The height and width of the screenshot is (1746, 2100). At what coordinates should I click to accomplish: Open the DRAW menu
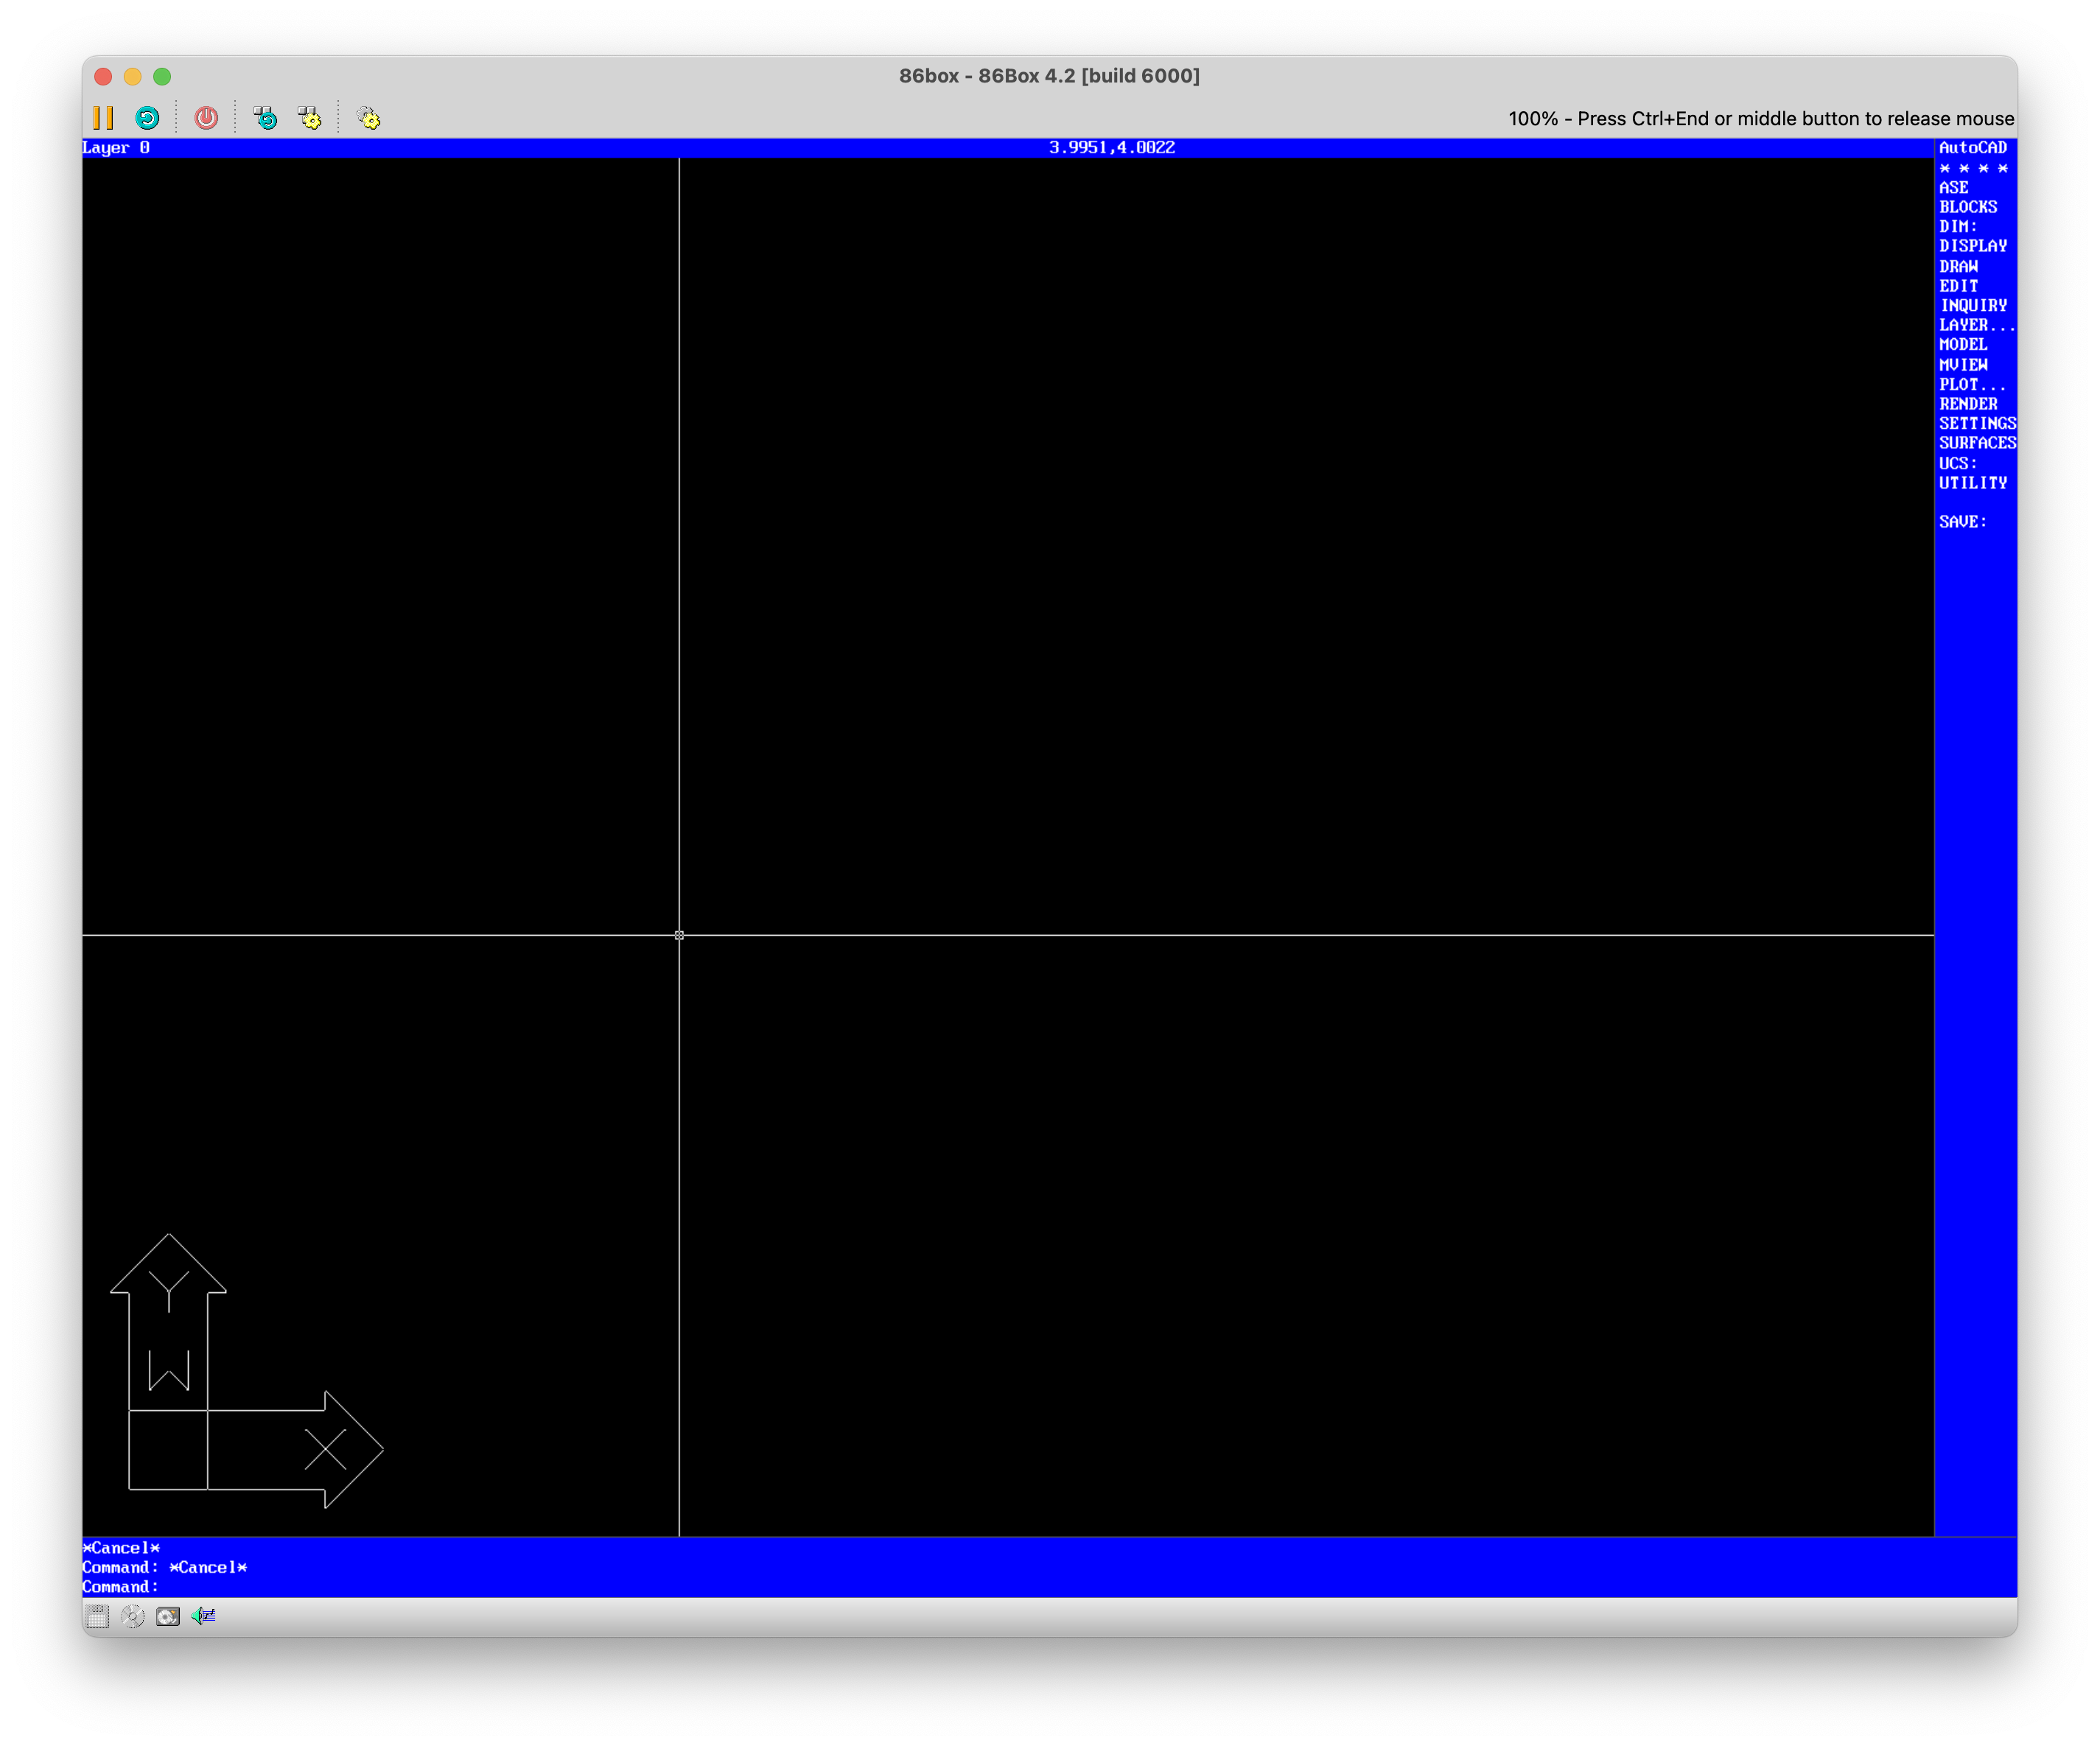[x=1958, y=266]
